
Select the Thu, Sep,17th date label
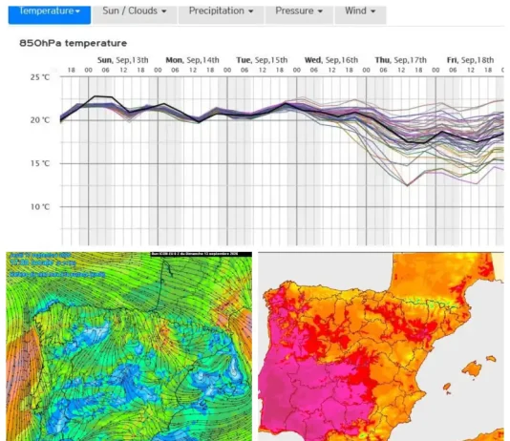point(400,60)
